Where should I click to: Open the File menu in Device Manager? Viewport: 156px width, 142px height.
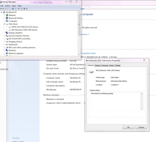coord(2,6)
